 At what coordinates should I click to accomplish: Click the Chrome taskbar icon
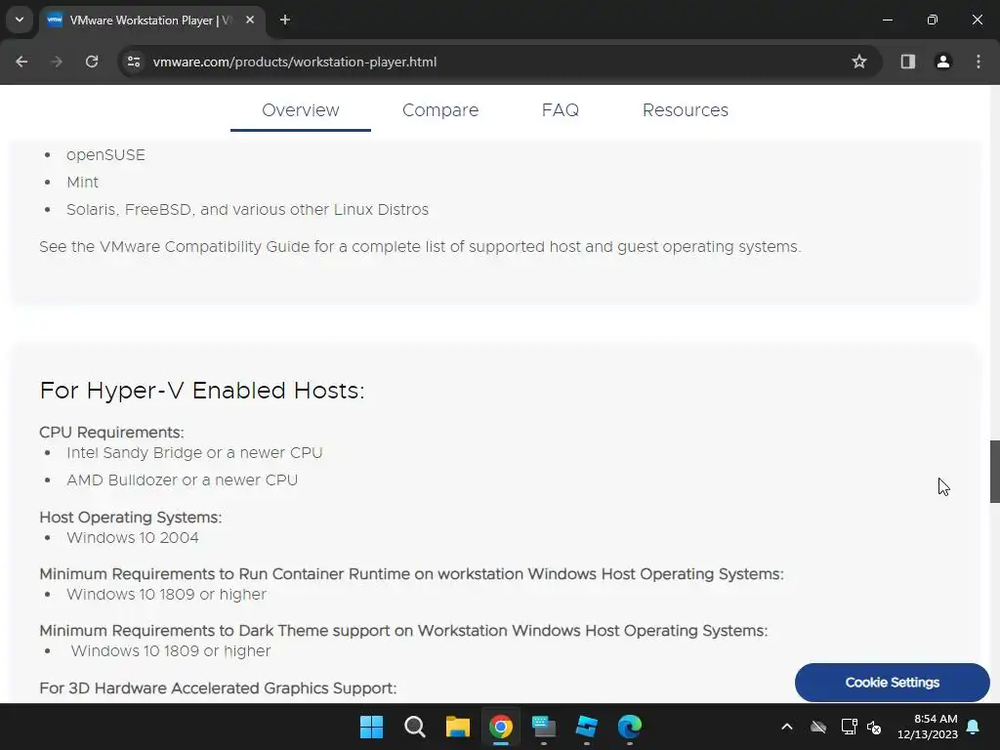point(501,727)
